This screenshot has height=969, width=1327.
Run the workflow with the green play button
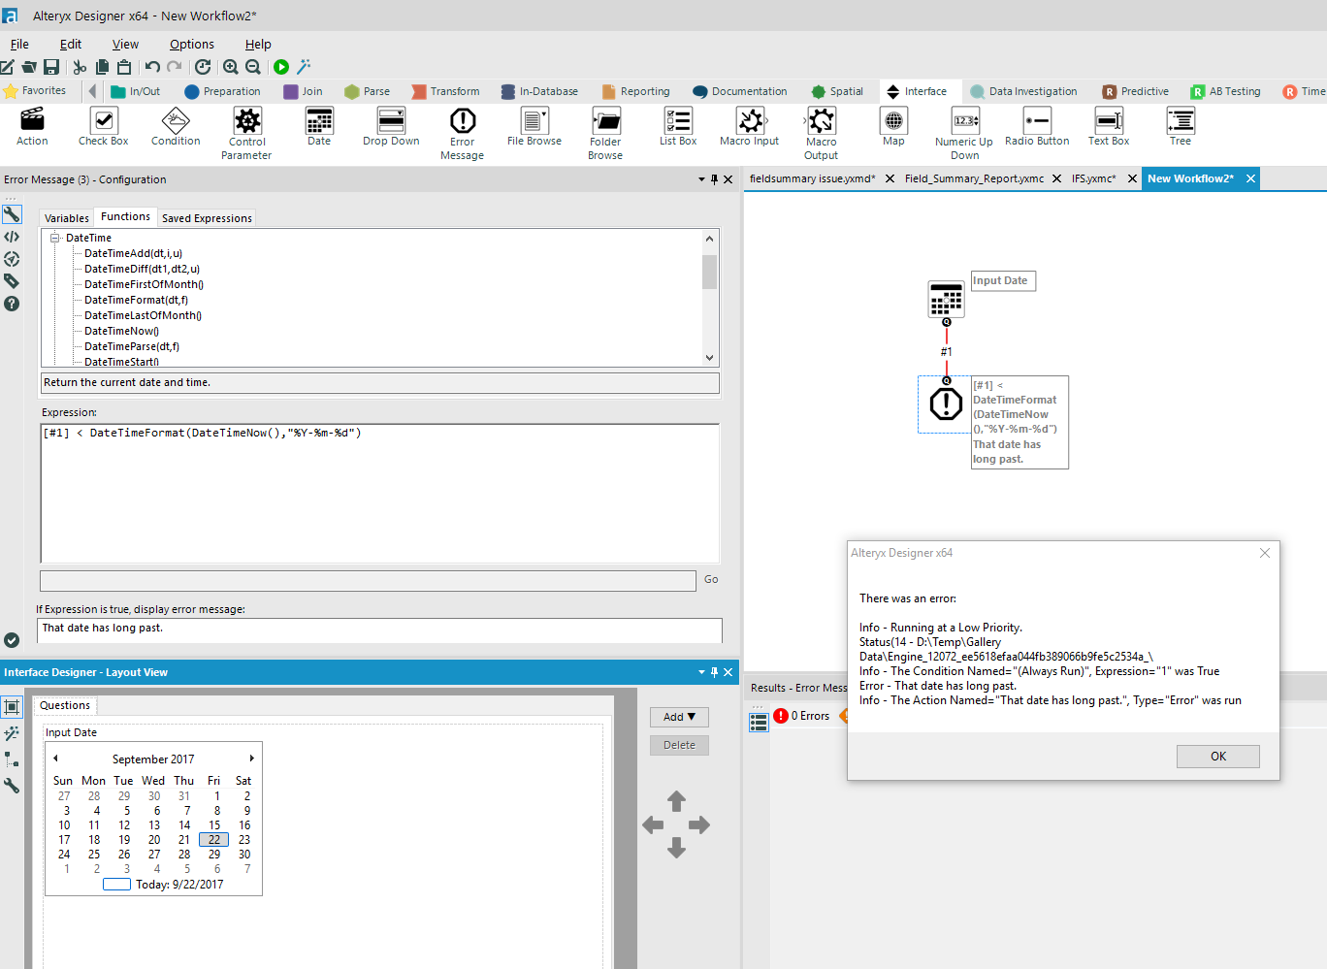pyautogui.click(x=280, y=67)
